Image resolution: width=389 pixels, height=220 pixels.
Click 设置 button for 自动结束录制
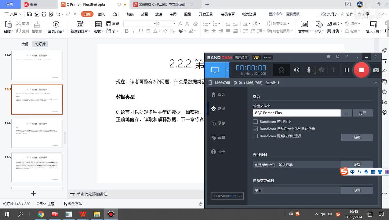(357, 190)
